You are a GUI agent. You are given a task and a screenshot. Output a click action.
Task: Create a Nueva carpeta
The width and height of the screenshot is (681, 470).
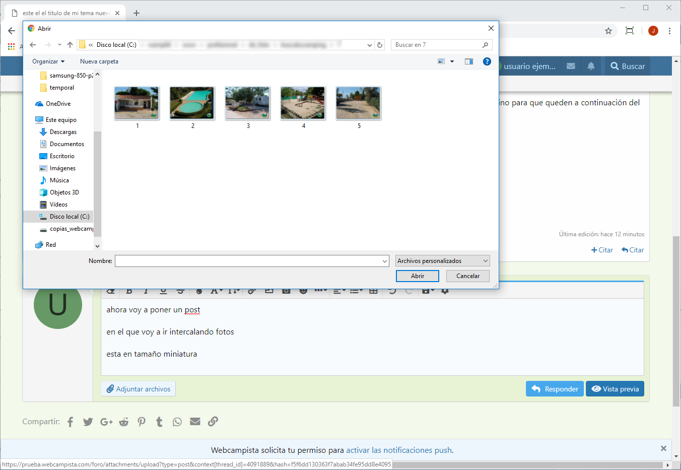pyautogui.click(x=99, y=61)
